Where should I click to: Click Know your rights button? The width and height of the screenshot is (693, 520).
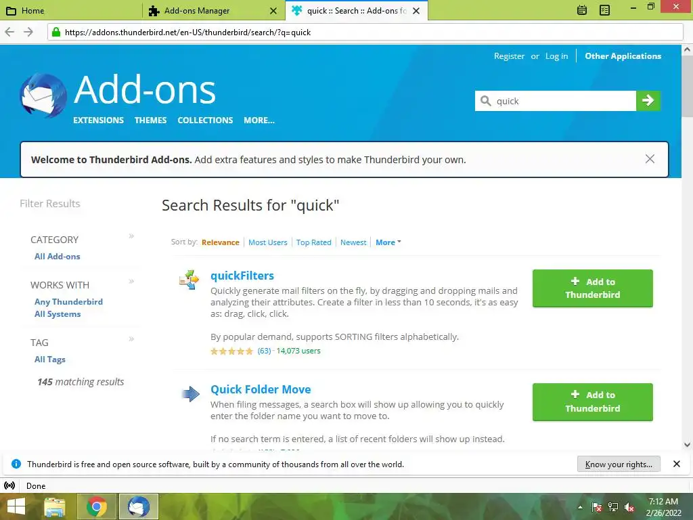(619, 464)
